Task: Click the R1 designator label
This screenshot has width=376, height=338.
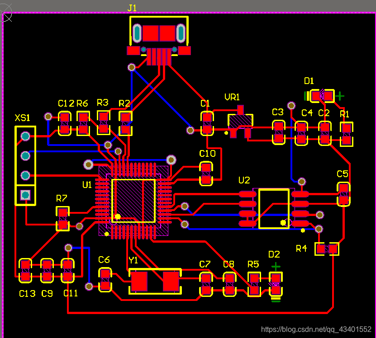Action: point(344,114)
